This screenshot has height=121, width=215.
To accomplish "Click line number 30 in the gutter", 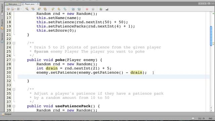I will click(x=9, y=73).
